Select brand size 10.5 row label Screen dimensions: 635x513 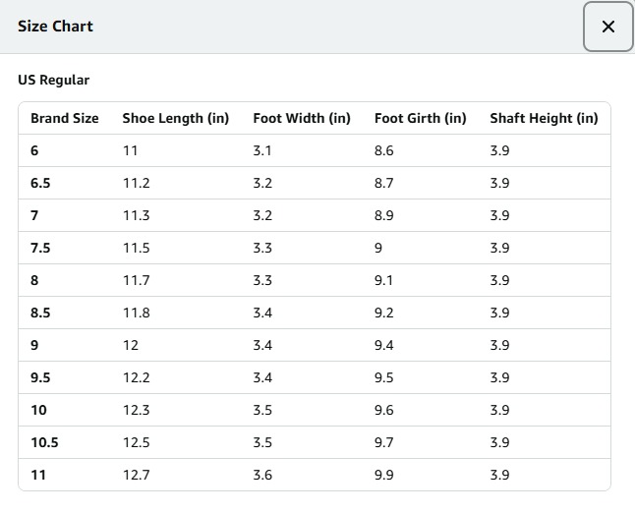point(44,442)
